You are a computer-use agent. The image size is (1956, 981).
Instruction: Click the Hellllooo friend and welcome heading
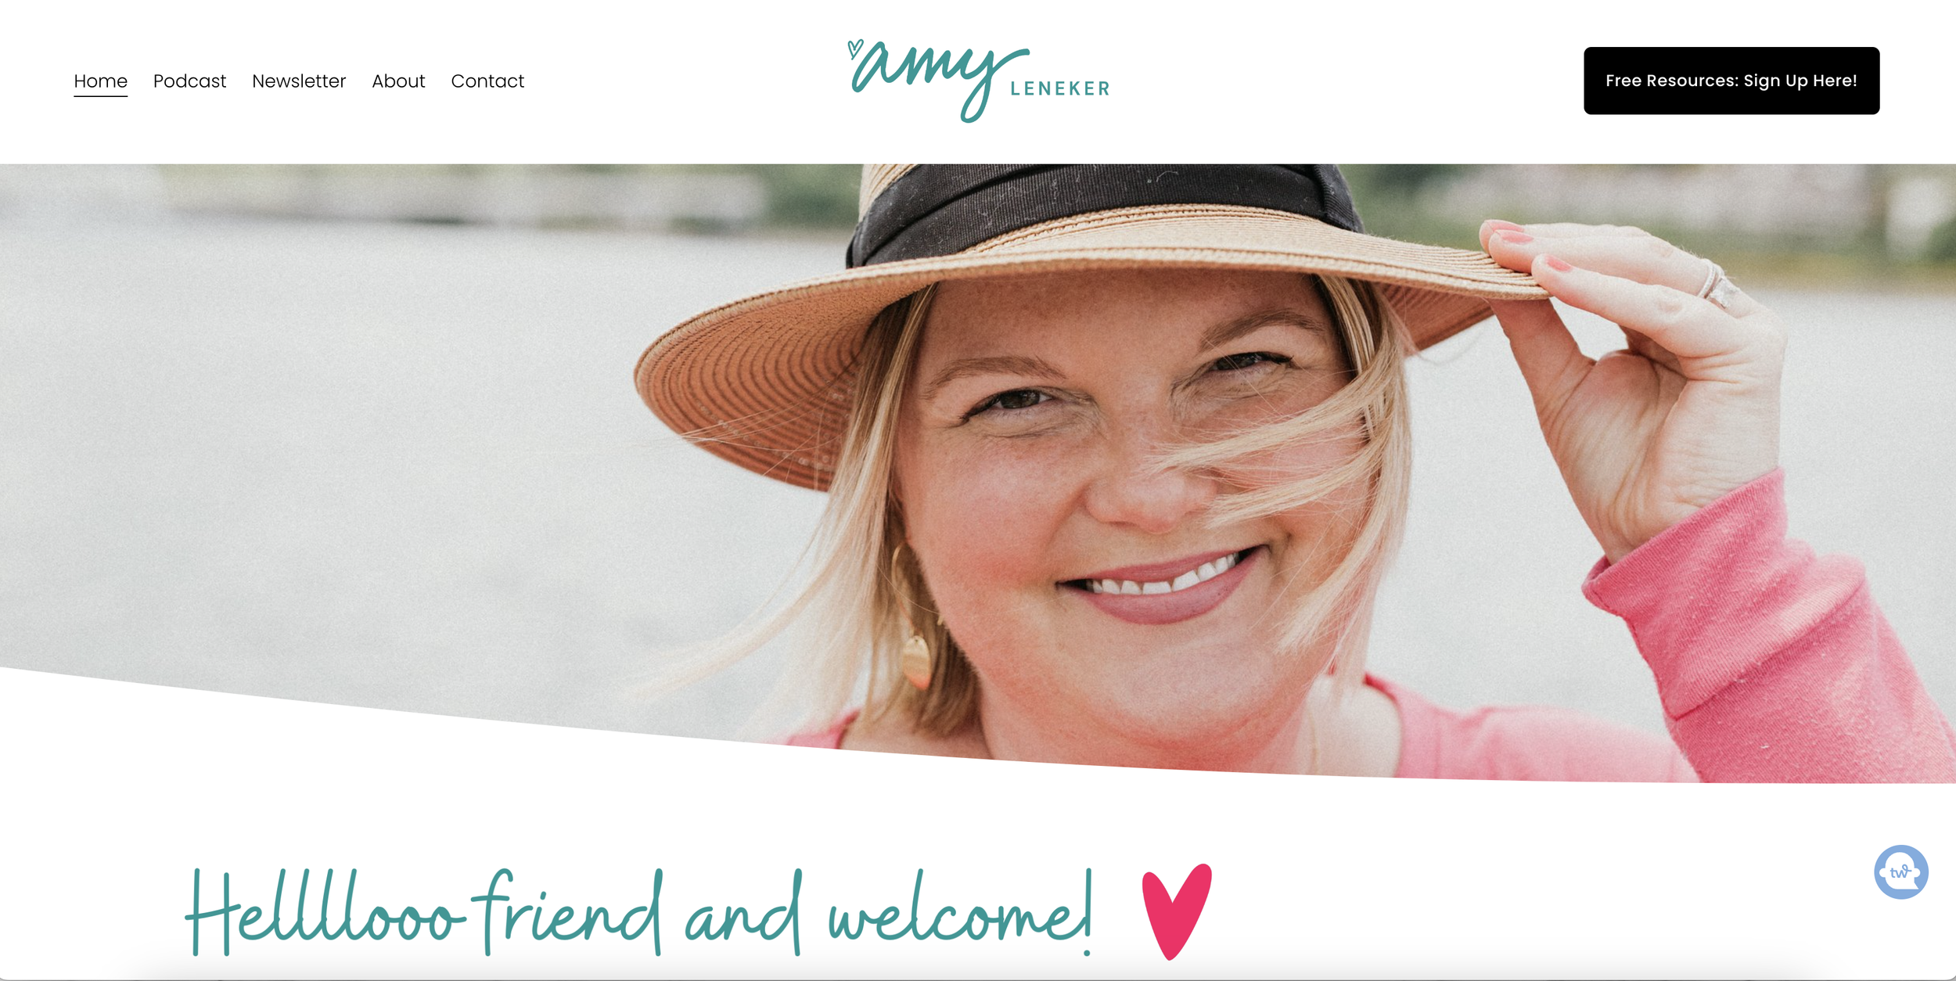[638, 912]
